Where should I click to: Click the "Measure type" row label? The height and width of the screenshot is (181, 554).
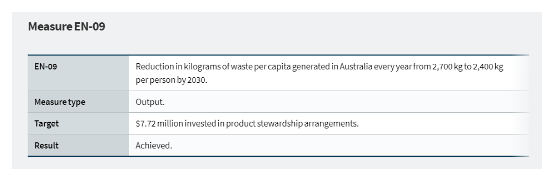(x=60, y=102)
